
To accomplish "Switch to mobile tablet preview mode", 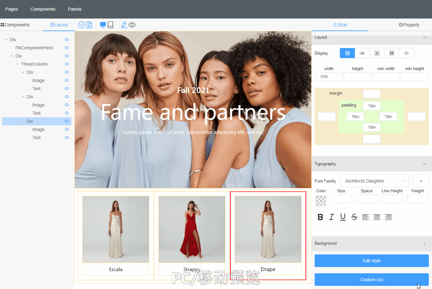I will (110, 25).
